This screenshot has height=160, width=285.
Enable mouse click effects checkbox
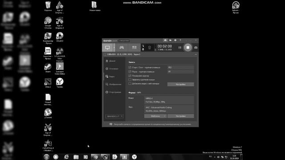130,80
